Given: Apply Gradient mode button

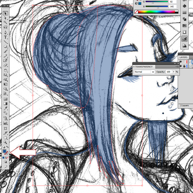Looking at the screenshot, I should (5, 158).
